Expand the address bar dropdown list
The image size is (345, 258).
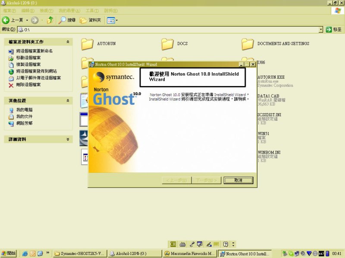point(321,29)
